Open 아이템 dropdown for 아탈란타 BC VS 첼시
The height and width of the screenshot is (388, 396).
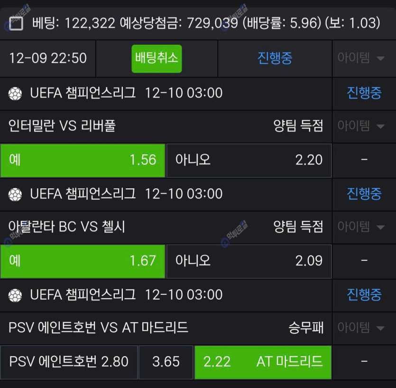click(x=361, y=227)
